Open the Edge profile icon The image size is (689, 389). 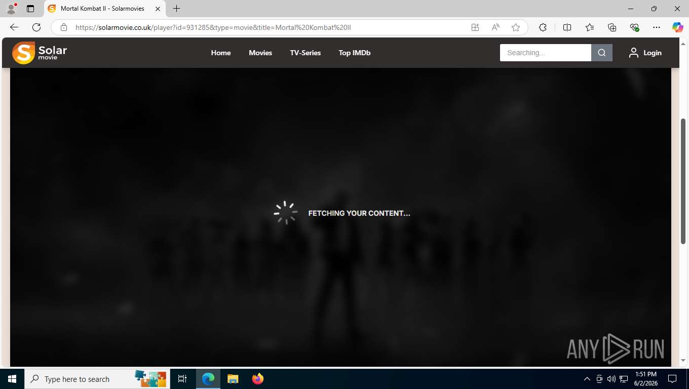[x=11, y=9]
